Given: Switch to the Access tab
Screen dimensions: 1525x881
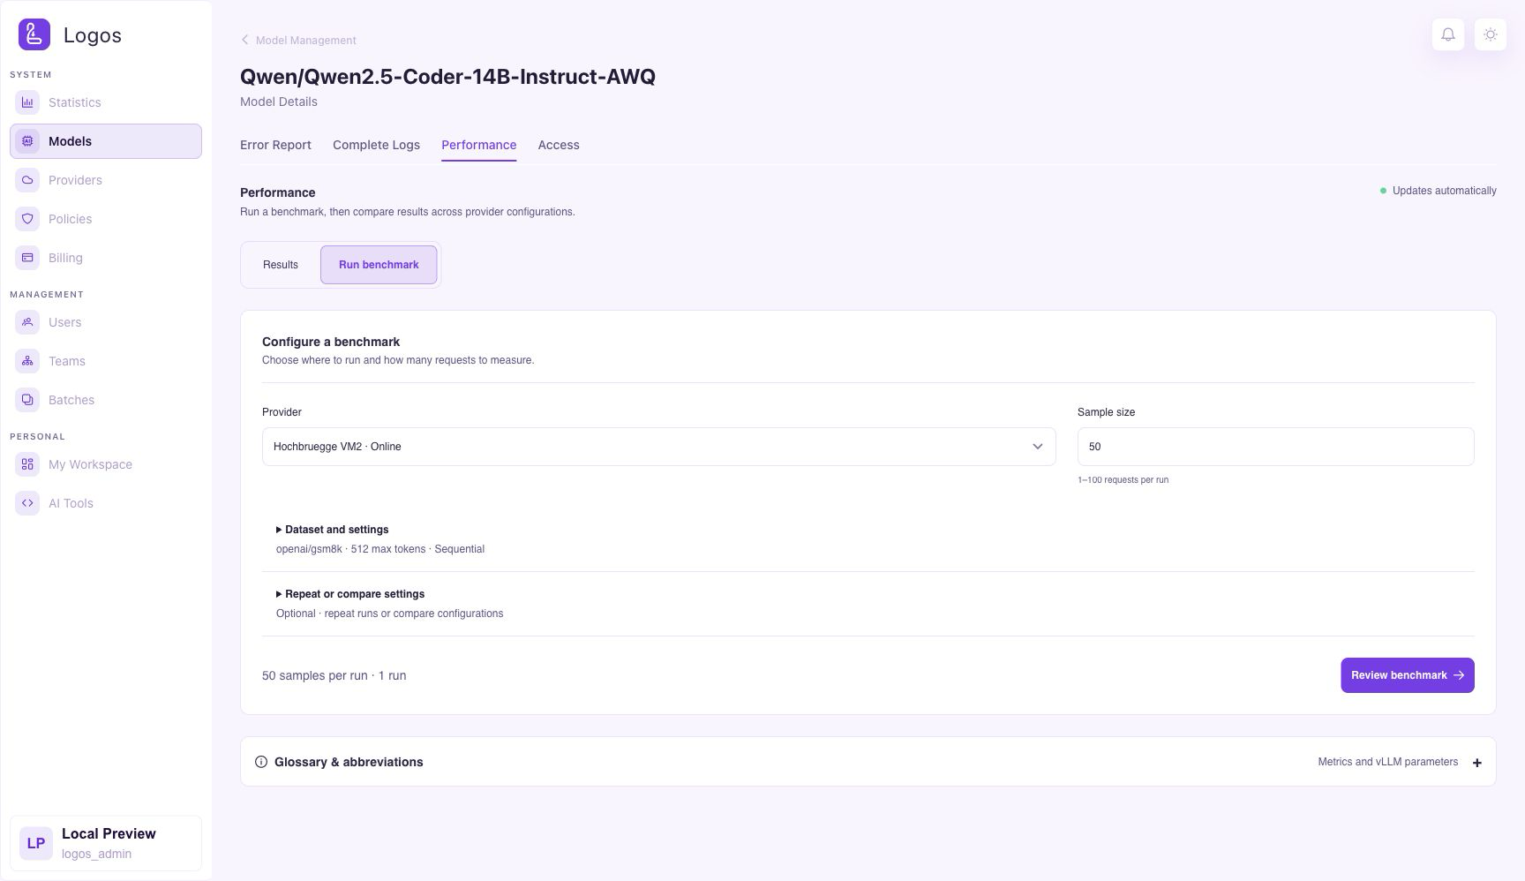Looking at the screenshot, I should 559,145.
